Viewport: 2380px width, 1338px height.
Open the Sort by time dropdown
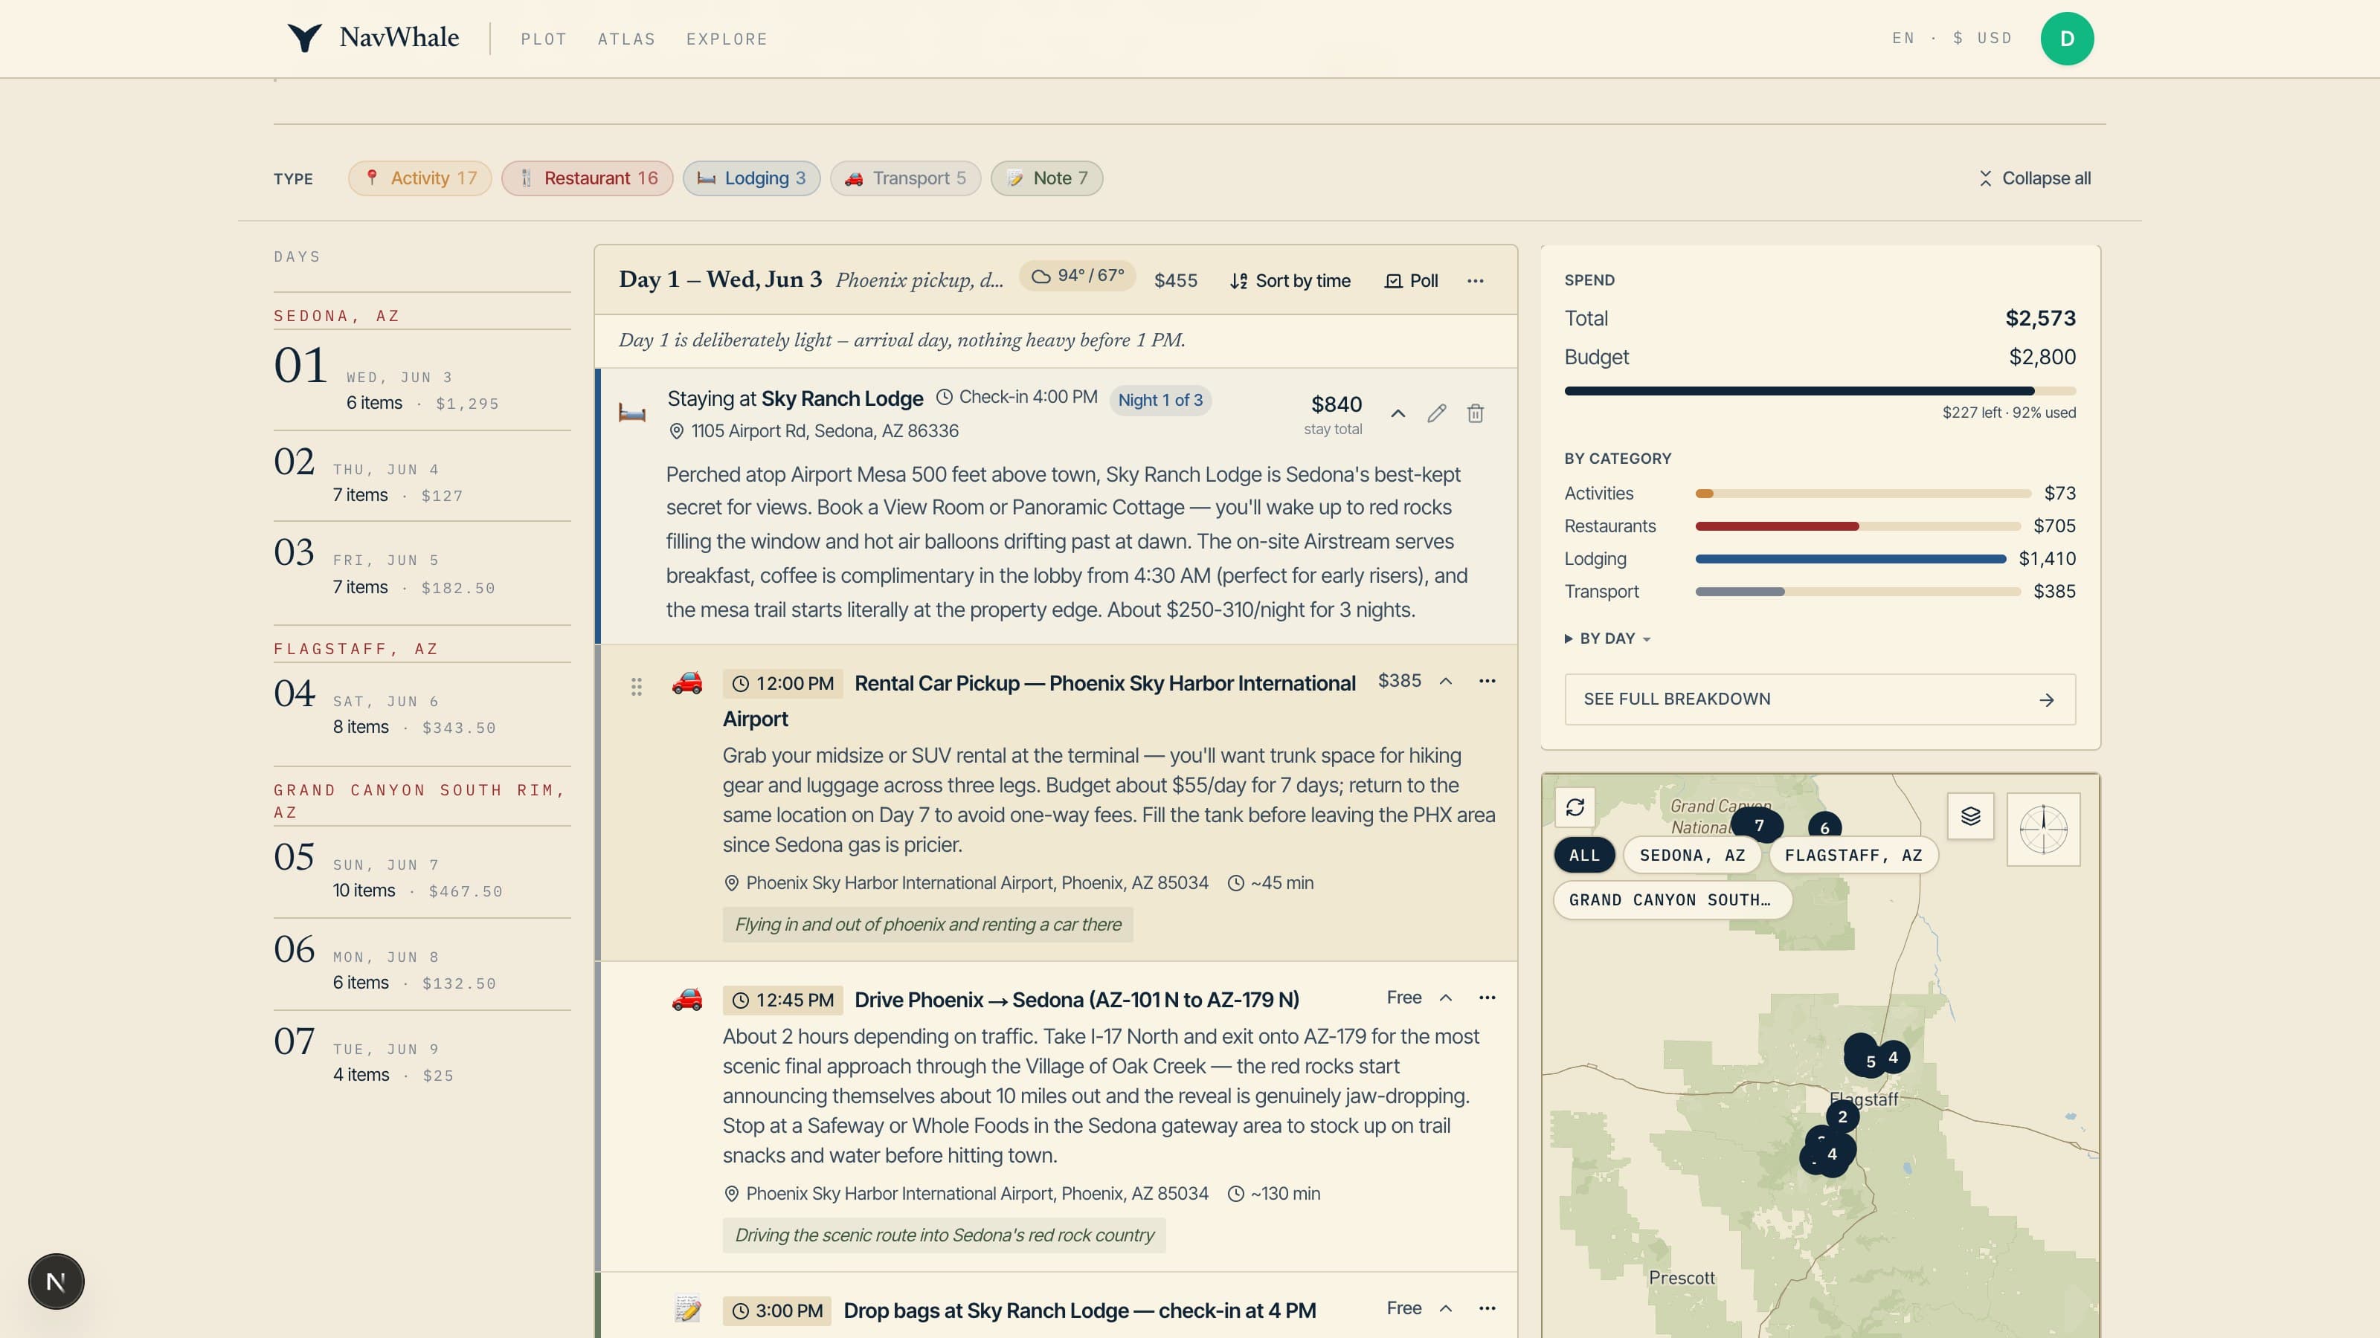click(x=1290, y=281)
